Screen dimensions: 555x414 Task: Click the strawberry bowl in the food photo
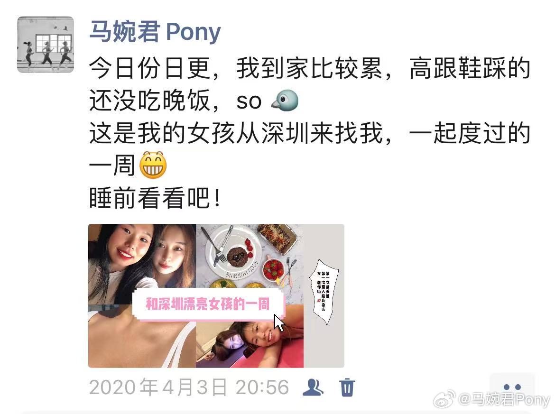click(274, 270)
